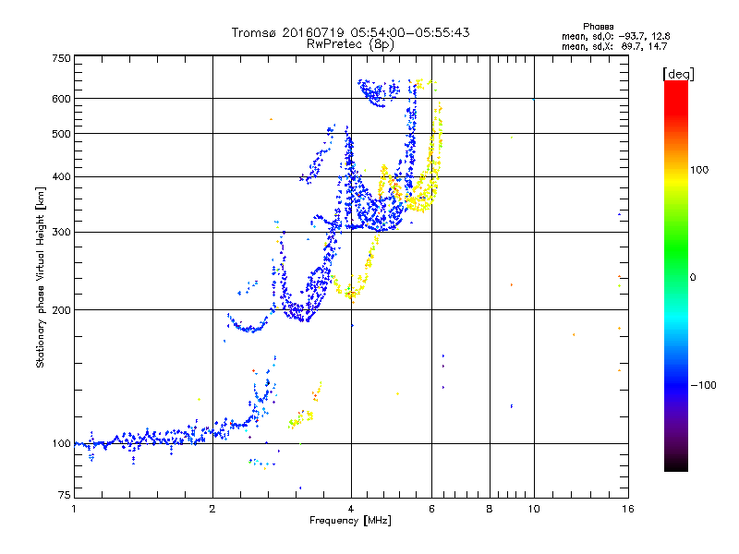Click the colorbar tick label '100'
The width and height of the screenshot is (739, 554).
pyautogui.click(x=699, y=170)
